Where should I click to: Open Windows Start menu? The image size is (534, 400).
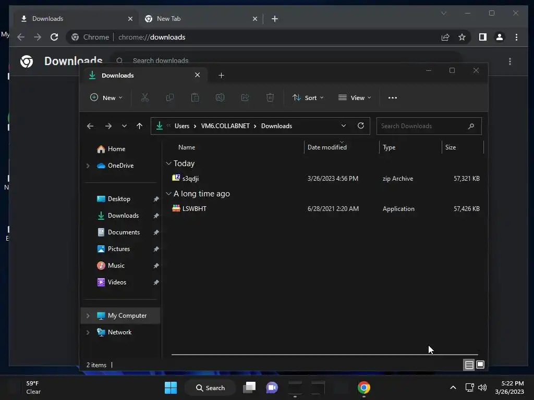tap(171, 387)
